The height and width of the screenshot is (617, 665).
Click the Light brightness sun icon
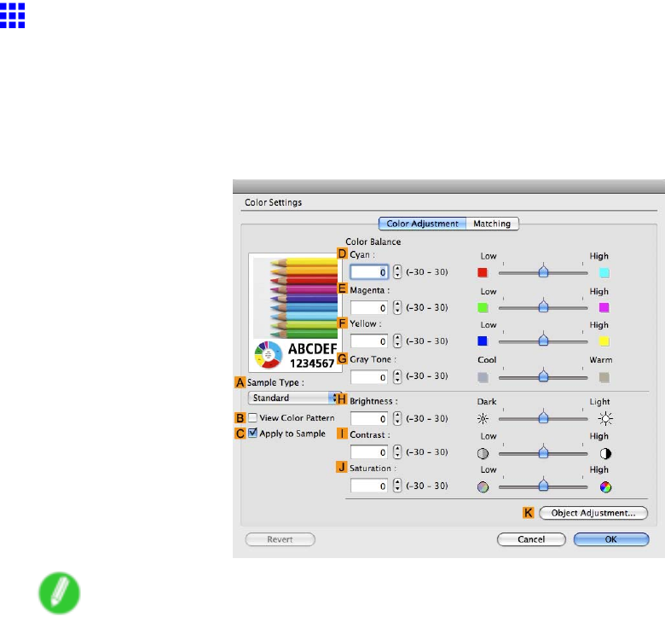(605, 419)
